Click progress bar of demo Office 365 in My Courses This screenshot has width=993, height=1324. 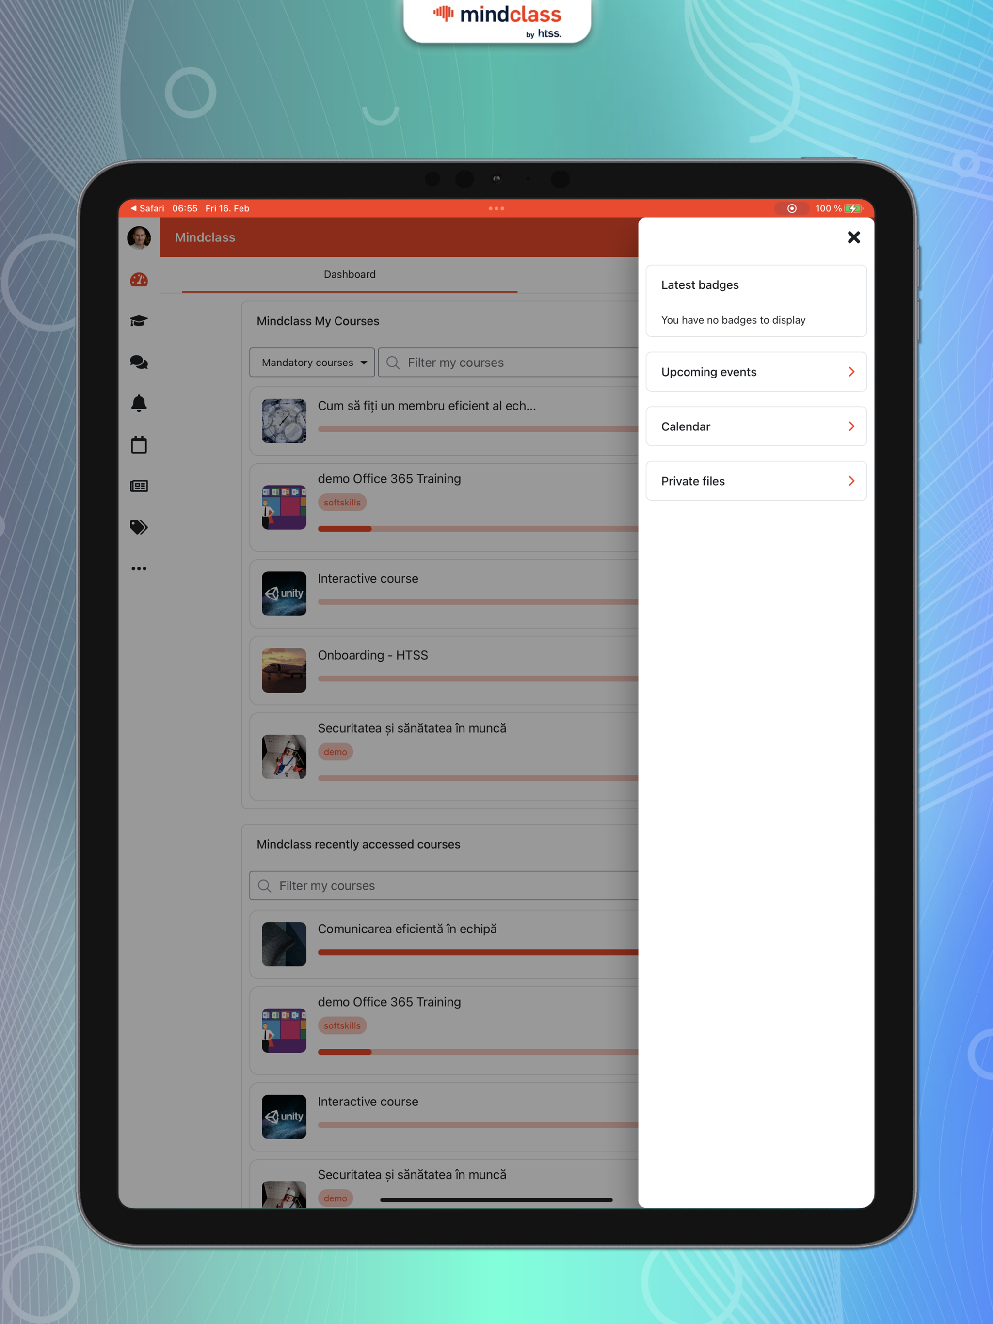click(x=478, y=529)
